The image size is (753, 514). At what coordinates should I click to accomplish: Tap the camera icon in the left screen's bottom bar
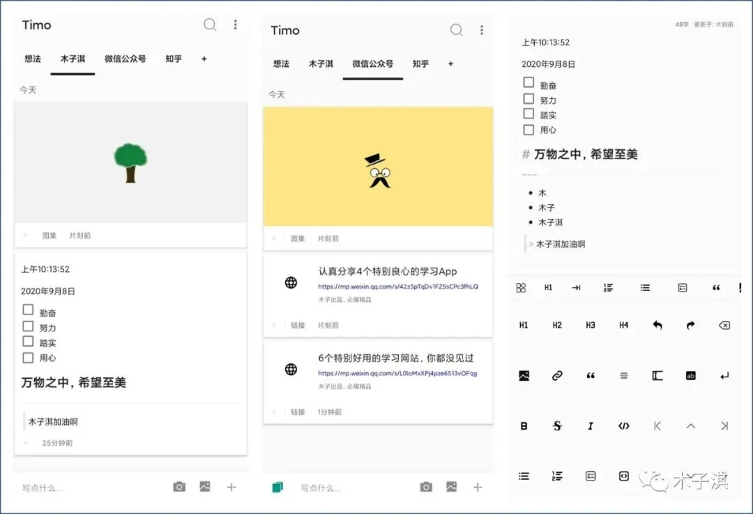click(179, 487)
